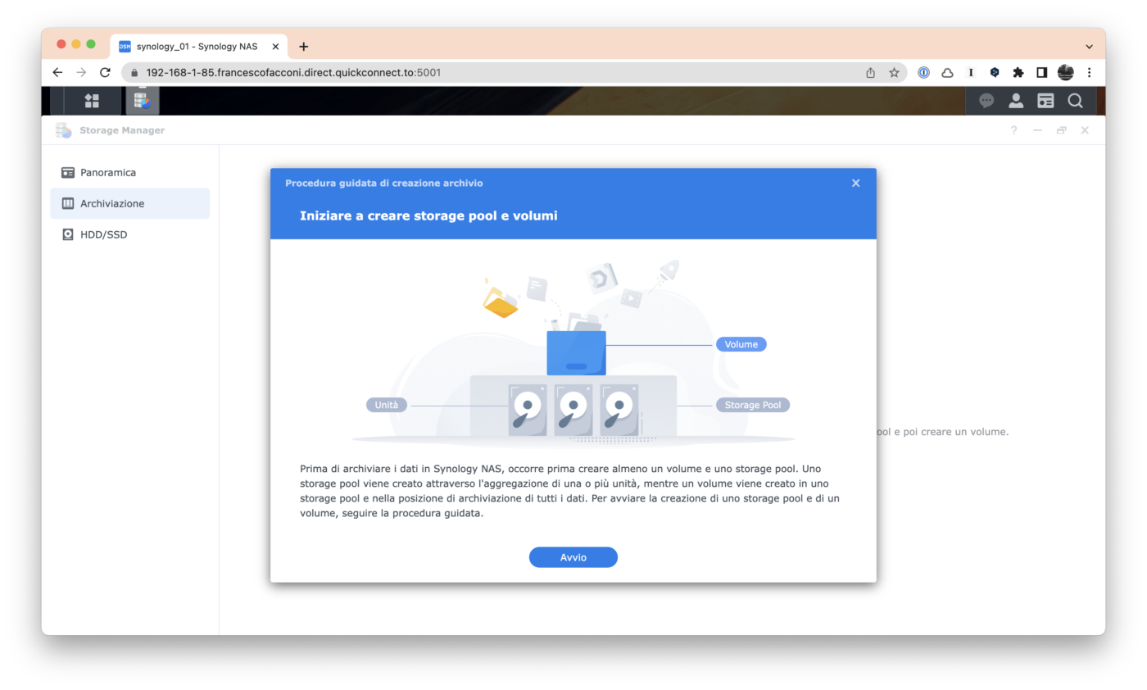Select Archiviazione in the sidebar
The width and height of the screenshot is (1147, 690).
(129, 203)
